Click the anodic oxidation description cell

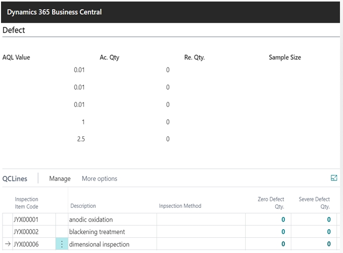click(91, 220)
